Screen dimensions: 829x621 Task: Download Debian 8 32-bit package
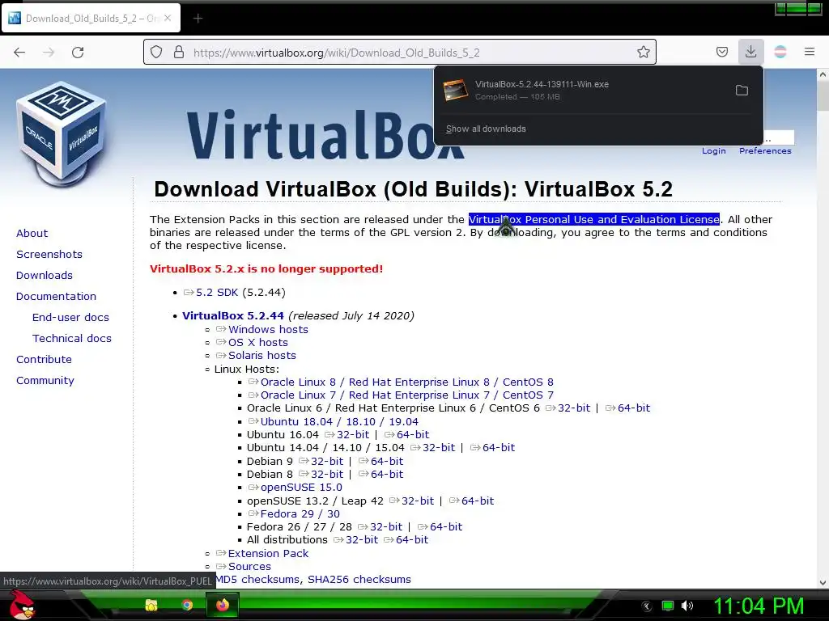tap(327, 475)
